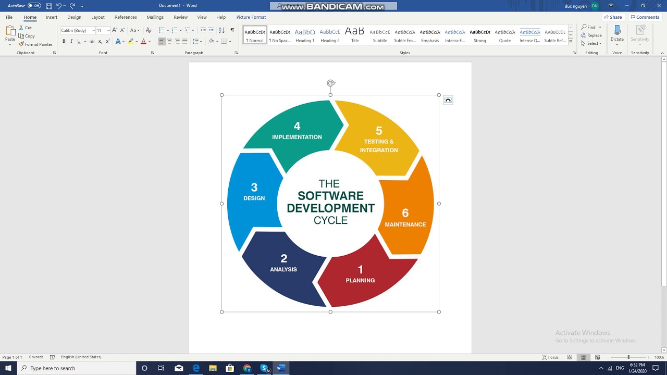Click Clear All Formatting icon
Viewport: 667px width, 375px height.
[149, 30]
